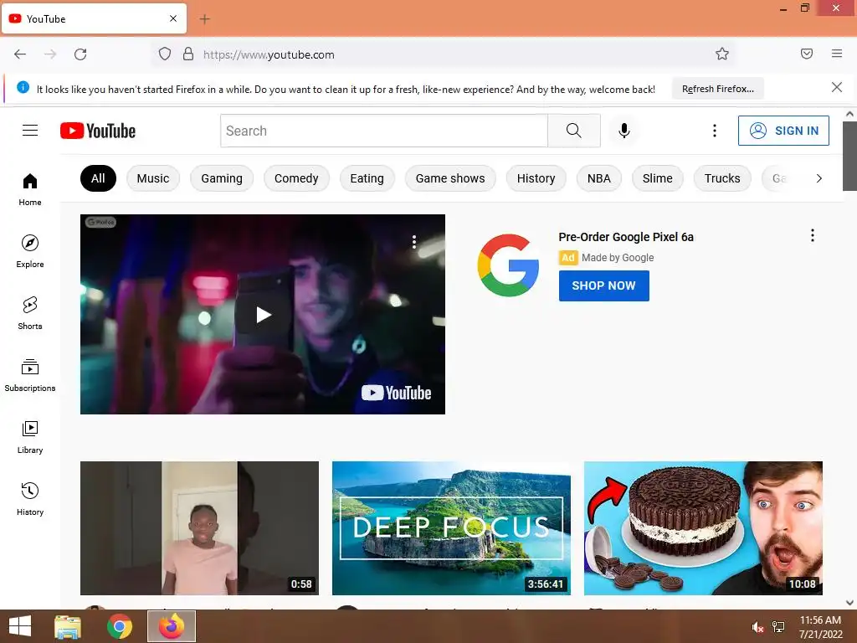This screenshot has width=857, height=643.
Task: Open tracking protection shield icon
Action: click(165, 54)
